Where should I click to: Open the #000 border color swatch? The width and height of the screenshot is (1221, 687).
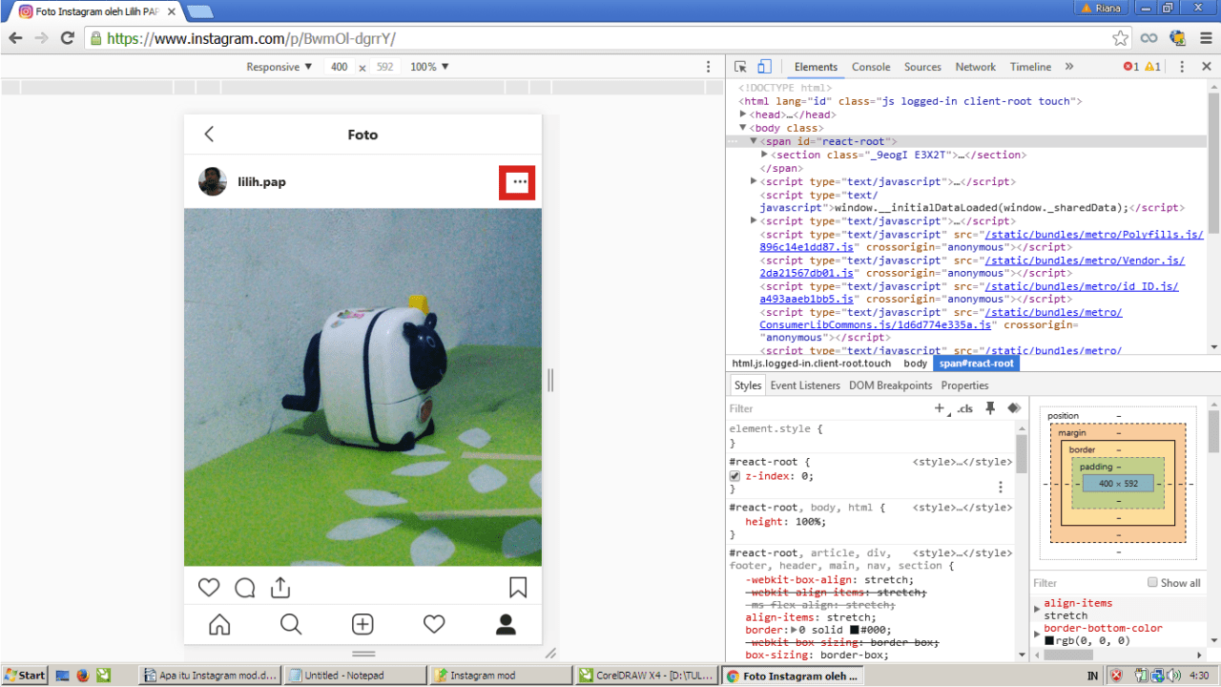click(x=855, y=630)
